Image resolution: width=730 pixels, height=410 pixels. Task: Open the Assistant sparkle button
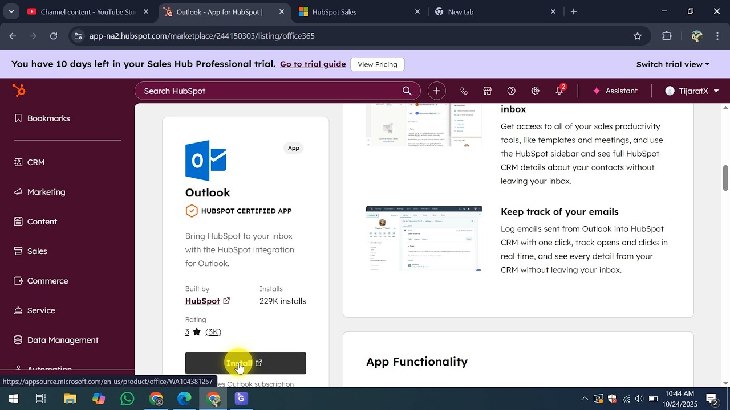(615, 91)
